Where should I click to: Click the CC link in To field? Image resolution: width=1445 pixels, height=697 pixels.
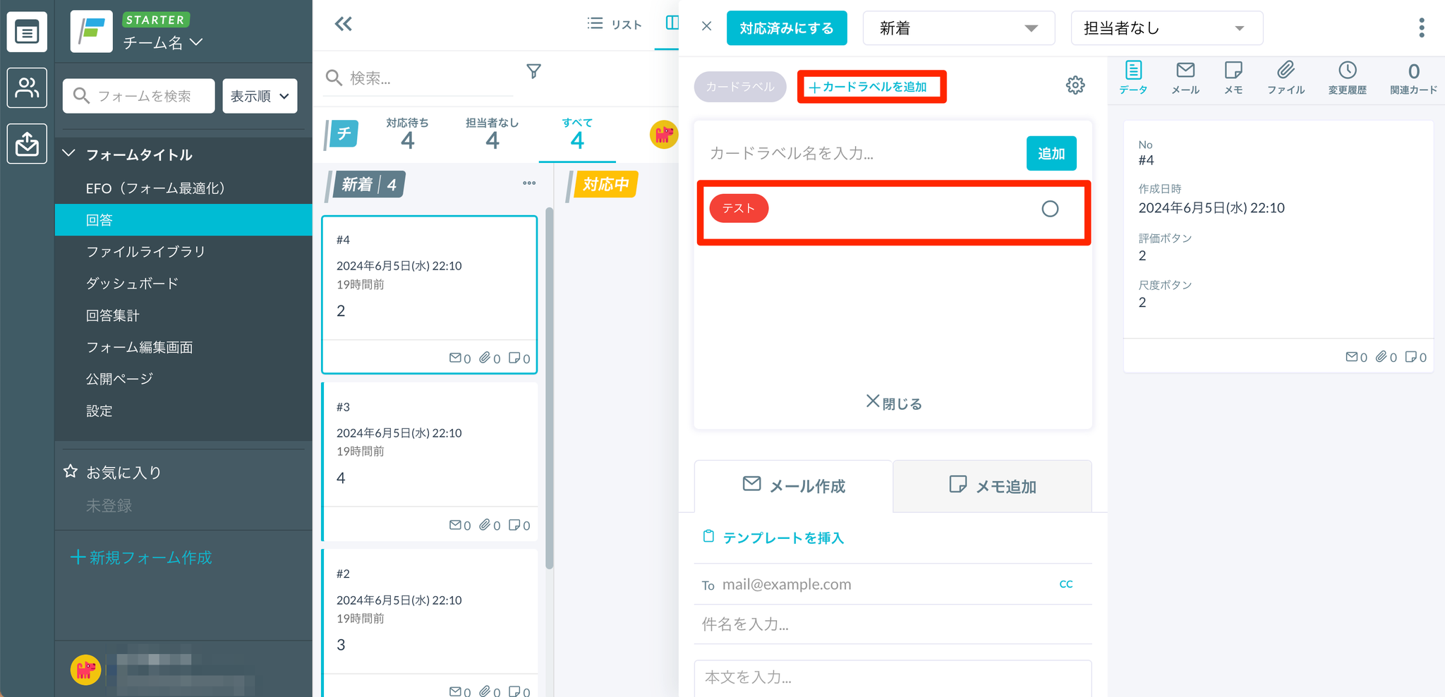(1066, 584)
